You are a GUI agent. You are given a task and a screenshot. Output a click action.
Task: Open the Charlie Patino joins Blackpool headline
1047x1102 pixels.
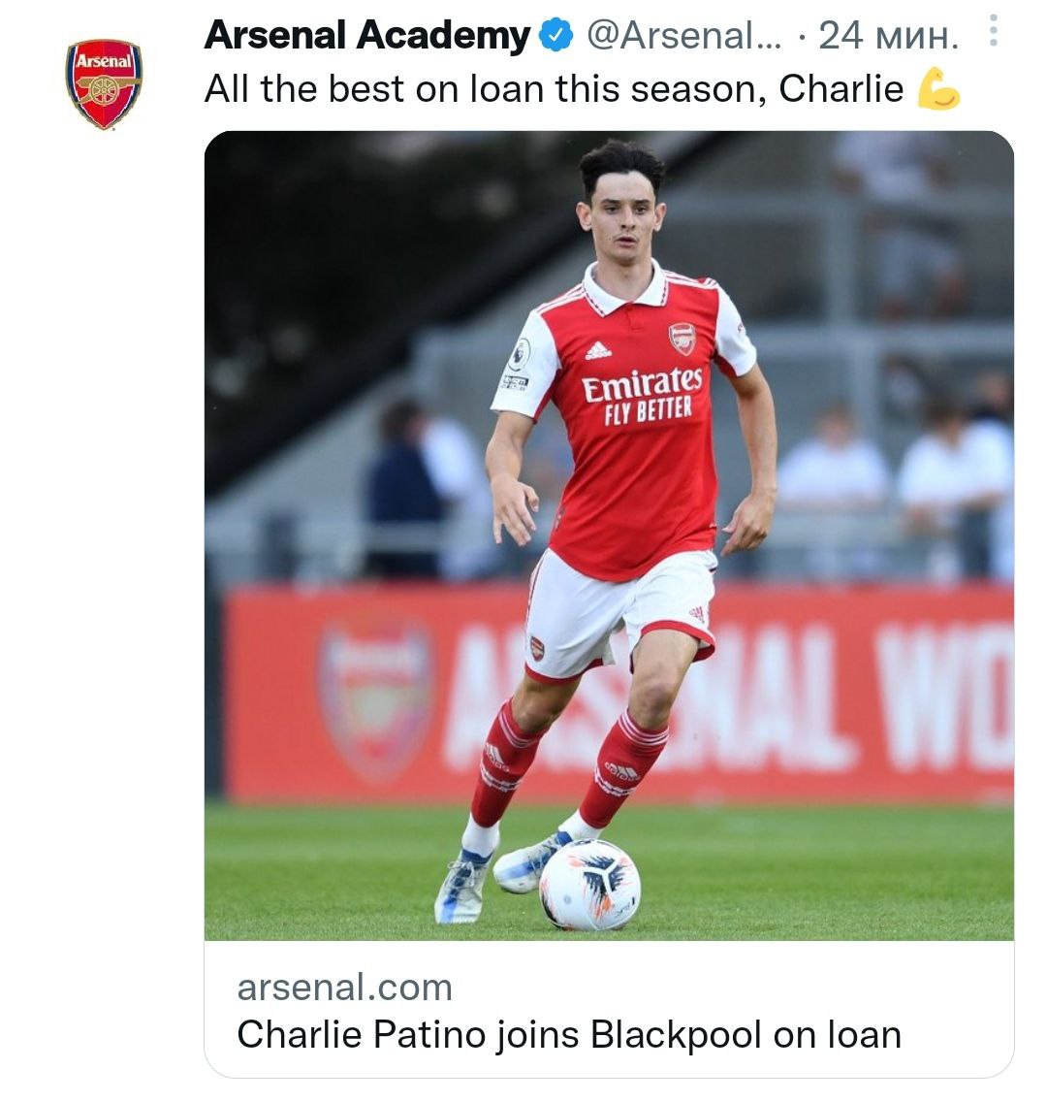point(568,1035)
